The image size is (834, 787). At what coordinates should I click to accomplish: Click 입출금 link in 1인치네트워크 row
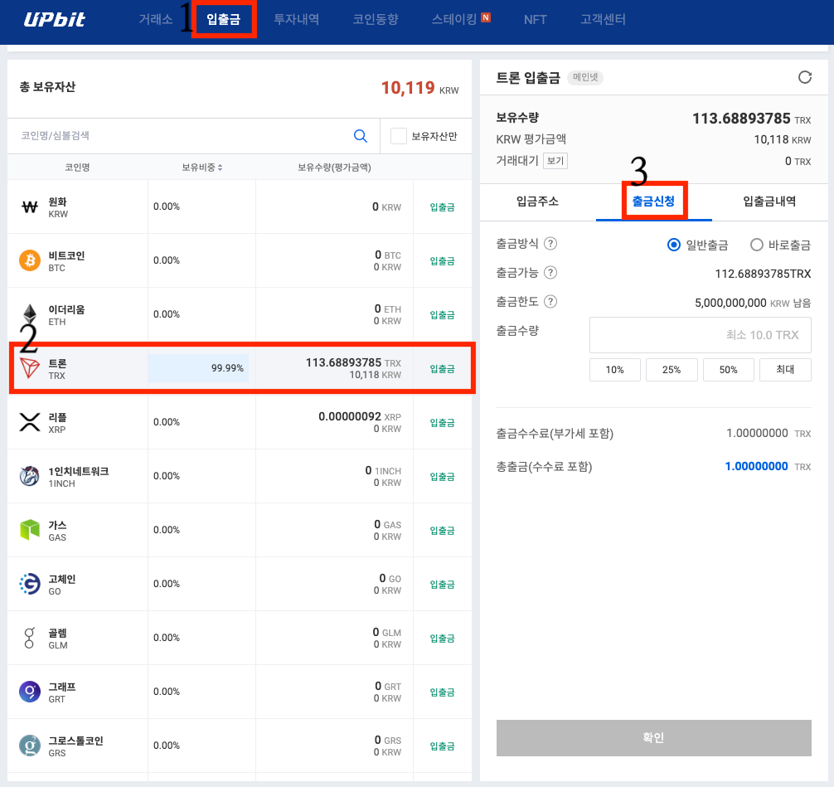(442, 477)
